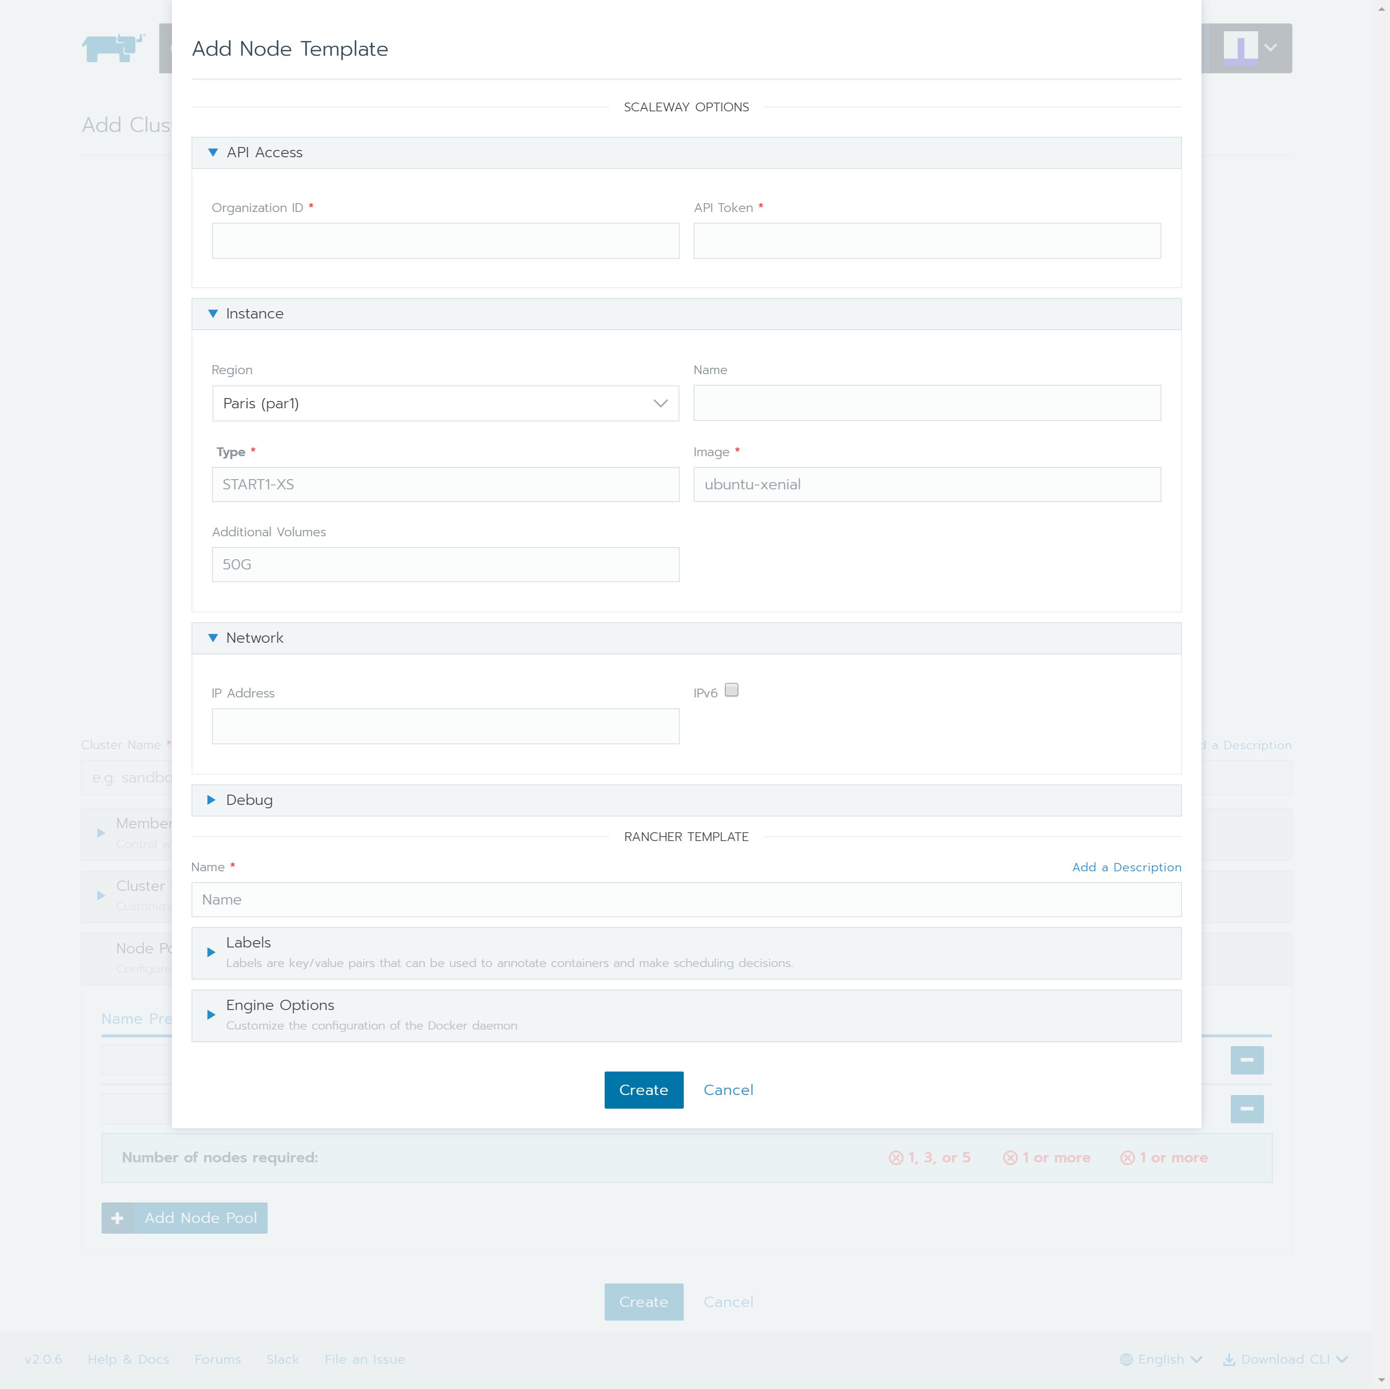Open the Region dropdown showing Paris (par1)
The image size is (1390, 1389).
tap(444, 403)
